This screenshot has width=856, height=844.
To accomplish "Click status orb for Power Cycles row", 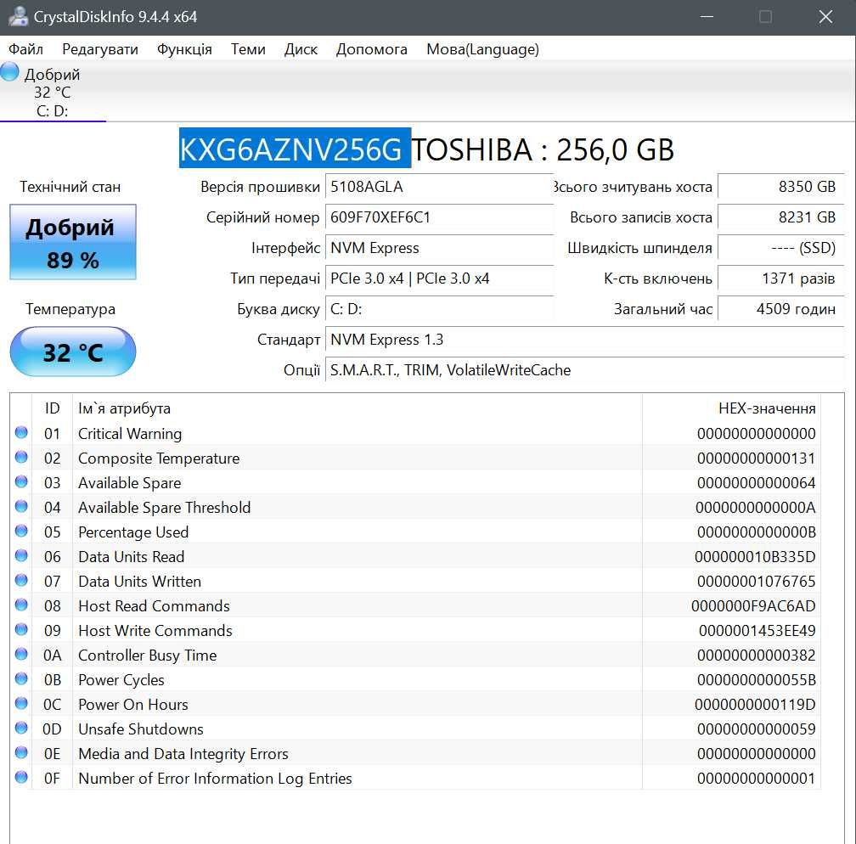I will 21,678.
